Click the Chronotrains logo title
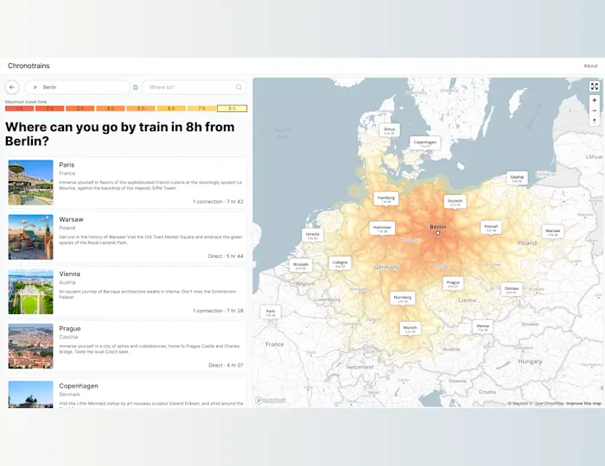This screenshot has width=605, height=466. click(x=29, y=66)
